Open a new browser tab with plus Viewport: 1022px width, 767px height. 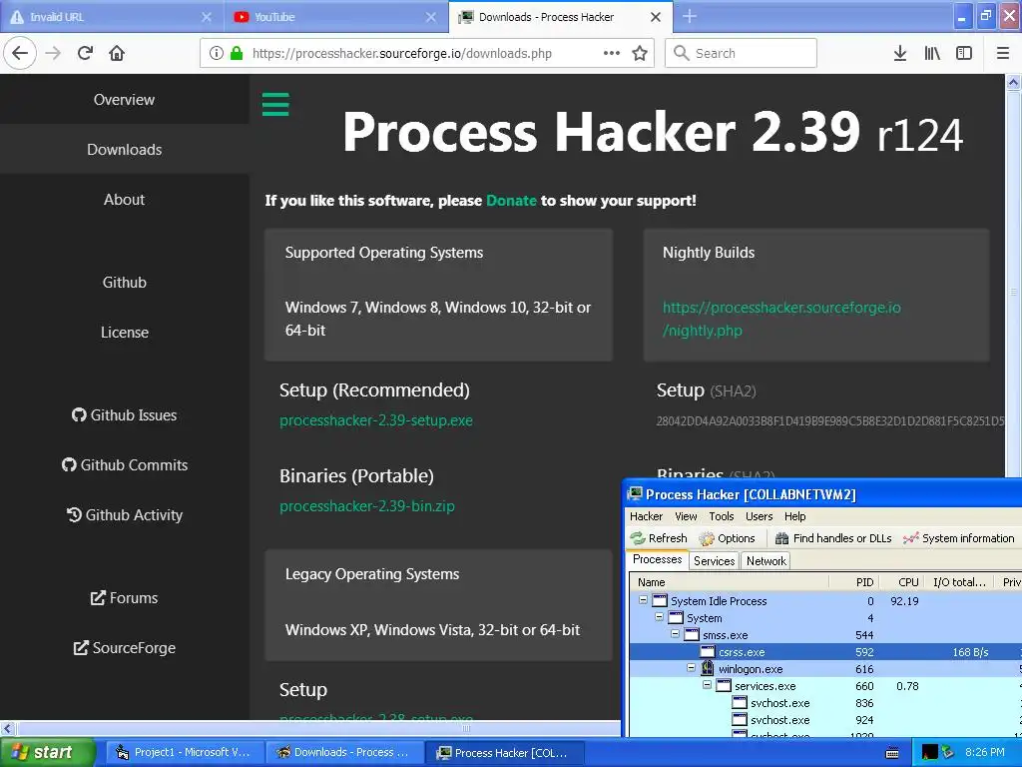pyautogui.click(x=689, y=16)
